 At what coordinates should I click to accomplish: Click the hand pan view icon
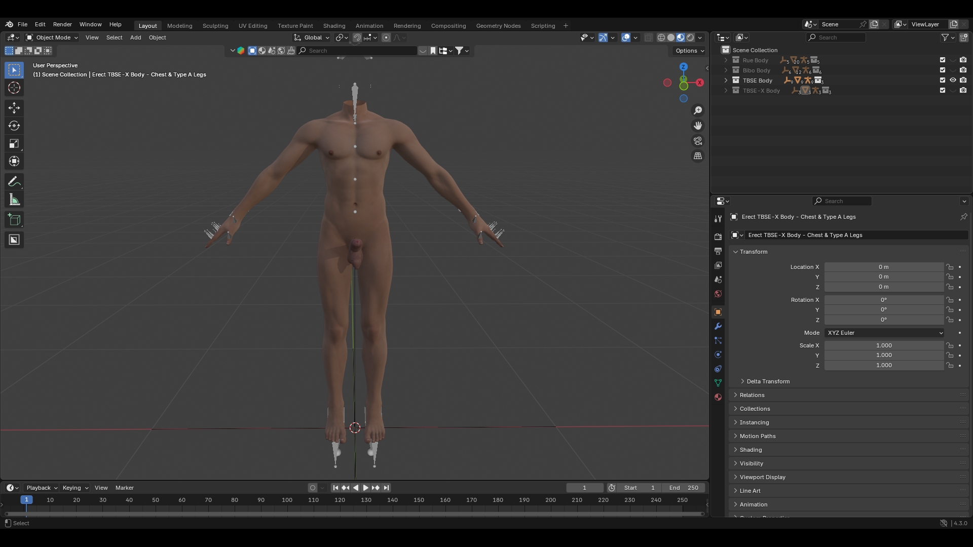click(x=698, y=126)
